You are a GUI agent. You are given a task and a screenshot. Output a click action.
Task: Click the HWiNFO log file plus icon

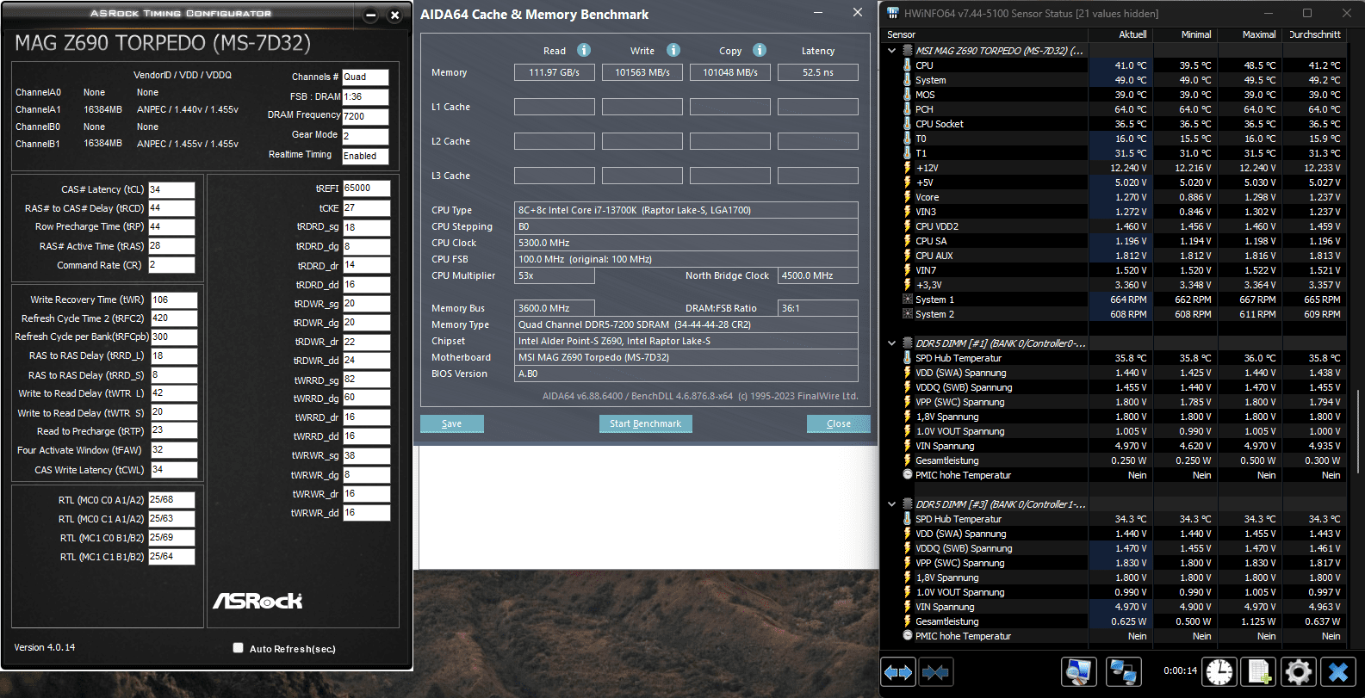[x=1259, y=671]
